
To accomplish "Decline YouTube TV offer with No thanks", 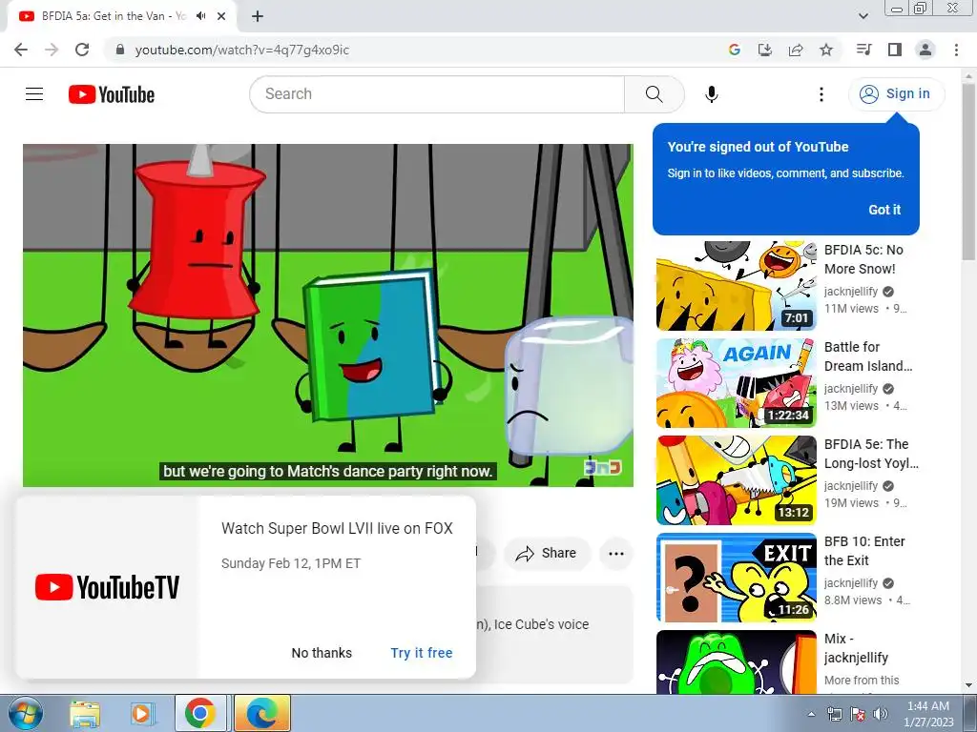I will click(322, 653).
